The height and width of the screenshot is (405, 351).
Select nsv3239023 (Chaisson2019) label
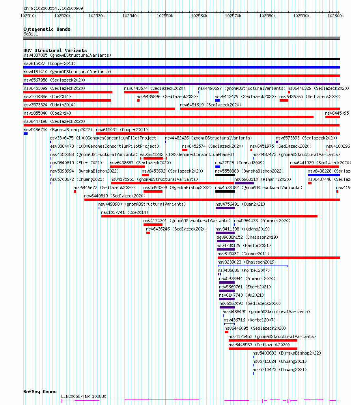pos(247,262)
